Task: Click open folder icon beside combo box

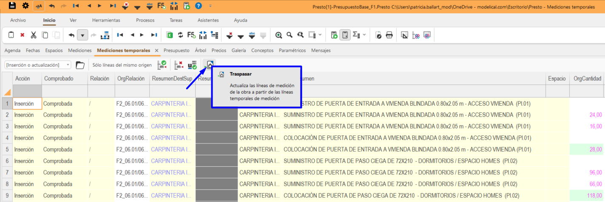Action: pyautogui.click(x=80, y=65)
